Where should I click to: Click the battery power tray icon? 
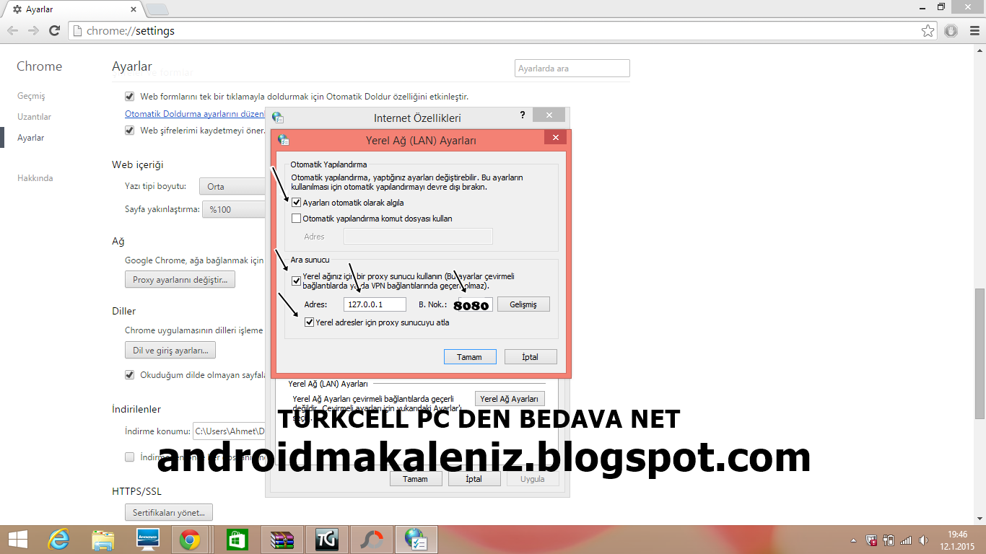tap(889, 540)
